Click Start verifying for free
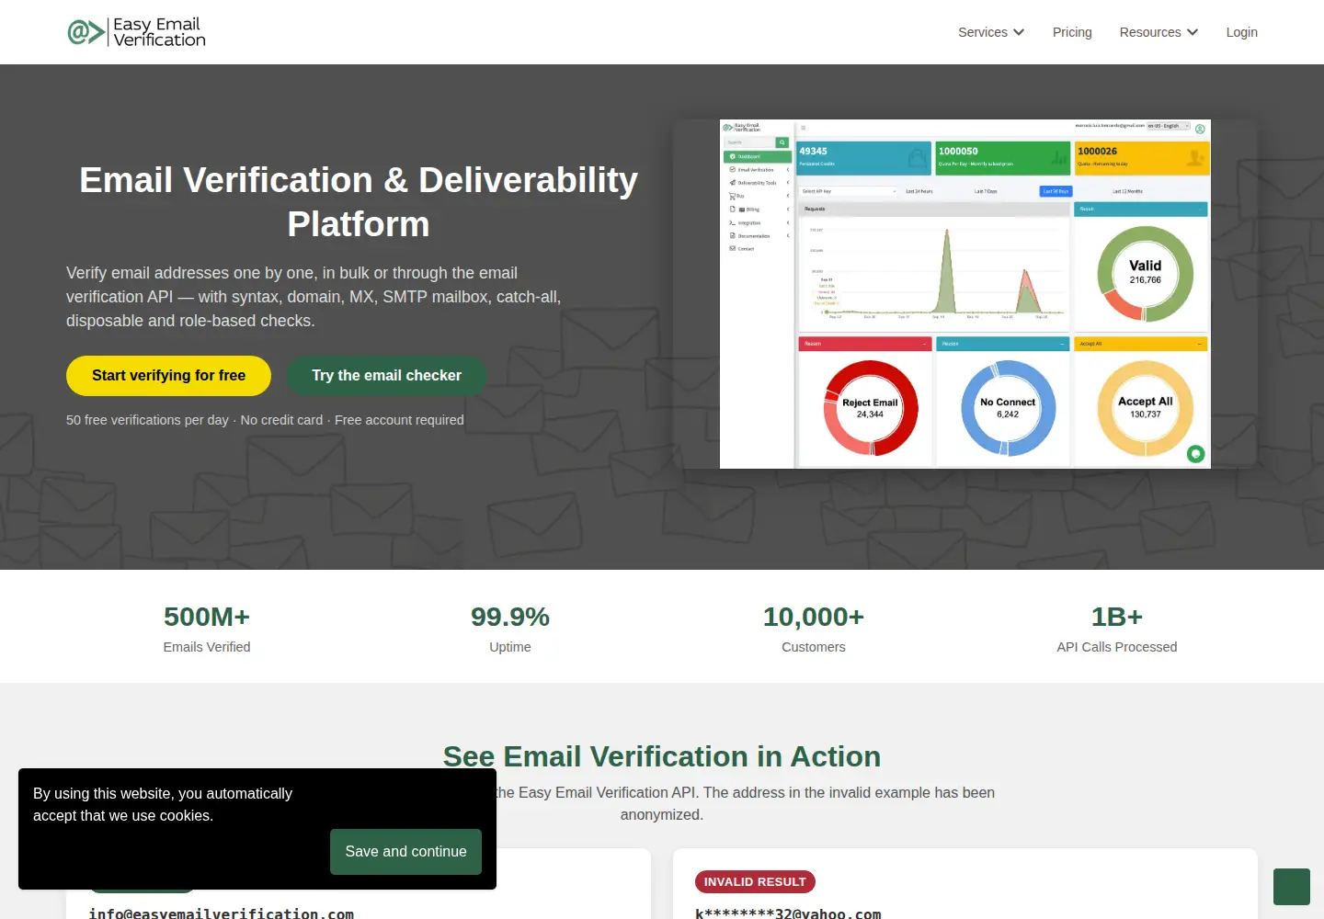1324x919 pixels. tap(168, 376)
